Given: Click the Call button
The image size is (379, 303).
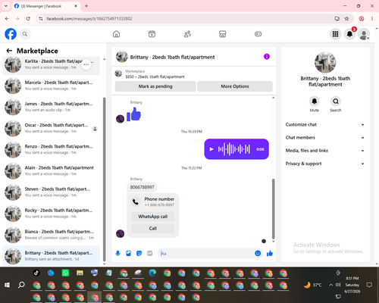Looking at the screenshot, I should click(x=153, y=228).
